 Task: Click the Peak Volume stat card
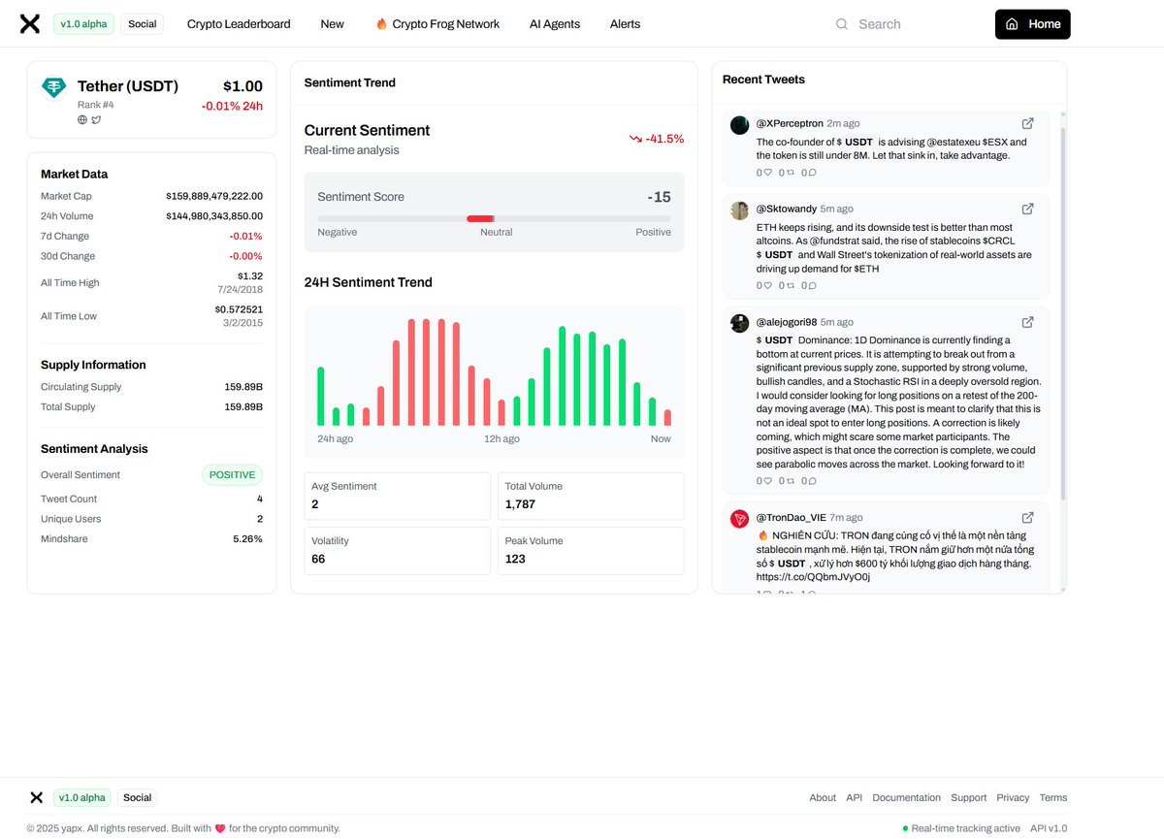tap(591, 550)
